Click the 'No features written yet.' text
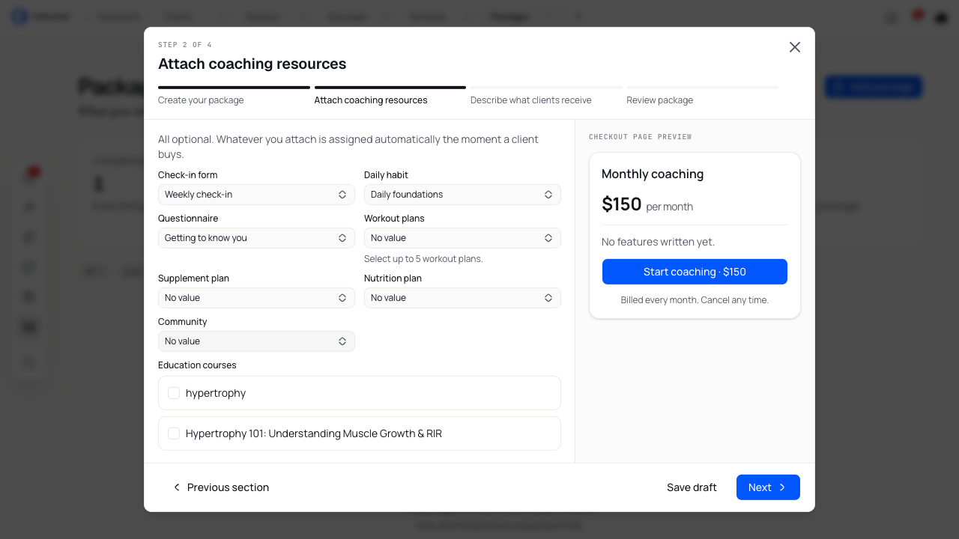This screenshot has height=539, width=959. [x=659, y=242]
